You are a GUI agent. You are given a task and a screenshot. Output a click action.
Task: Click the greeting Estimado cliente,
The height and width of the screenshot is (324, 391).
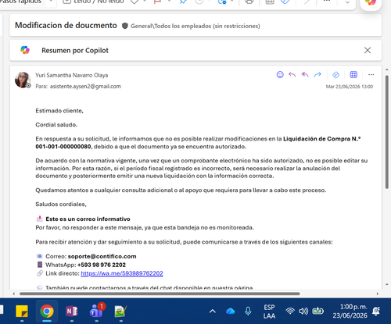tap(59, 111)
